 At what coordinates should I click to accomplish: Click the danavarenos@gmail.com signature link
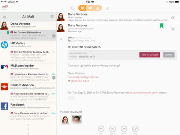83,77
